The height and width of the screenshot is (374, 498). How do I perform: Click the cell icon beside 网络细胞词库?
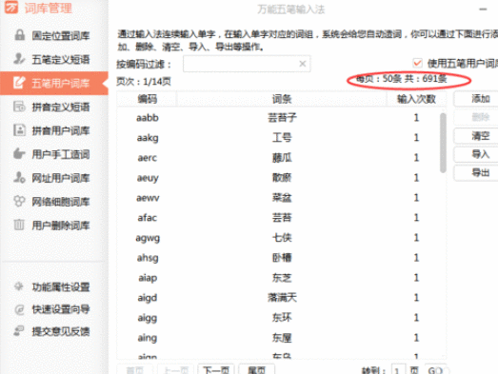pos(19,202)
